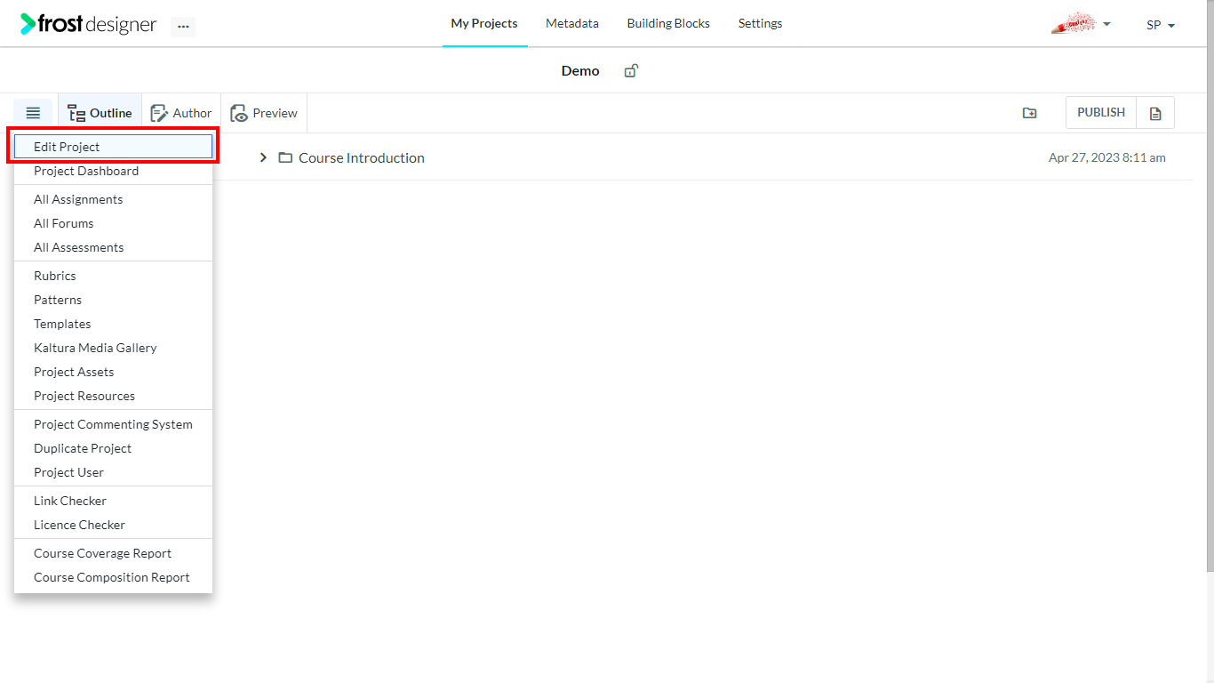Select Rubrics from the menu

click(113, 276)
